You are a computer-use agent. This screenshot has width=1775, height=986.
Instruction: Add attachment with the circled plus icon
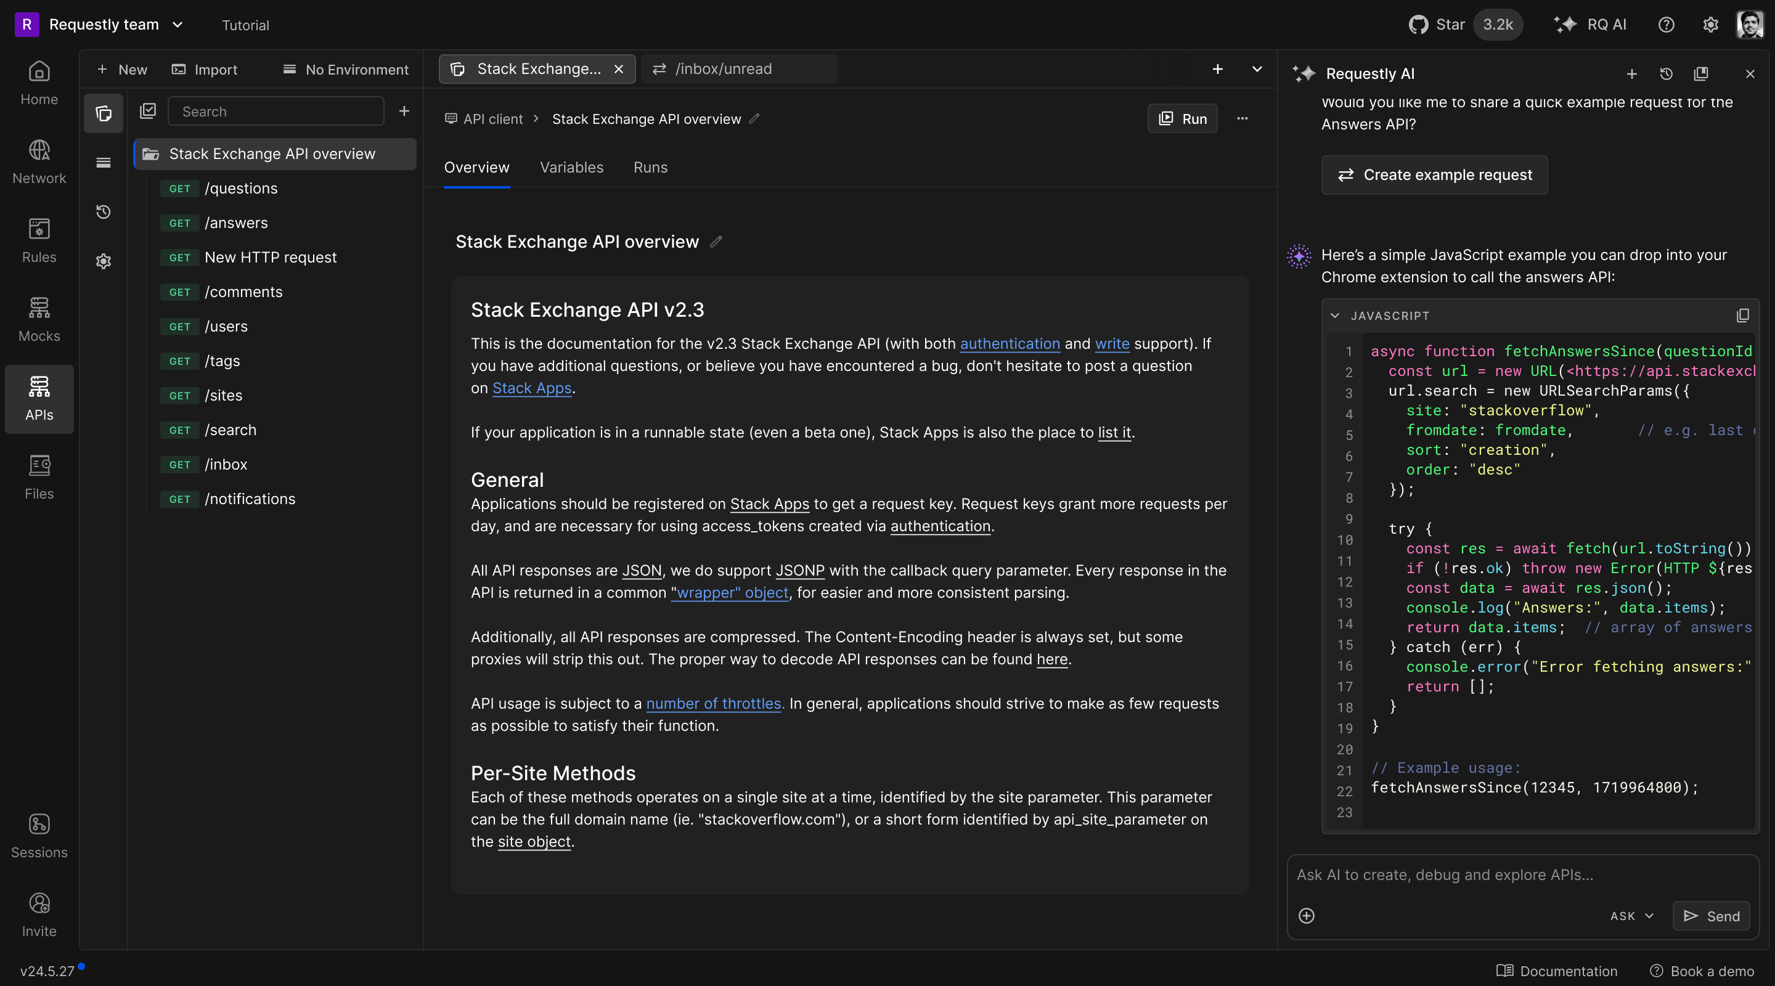1307,916
